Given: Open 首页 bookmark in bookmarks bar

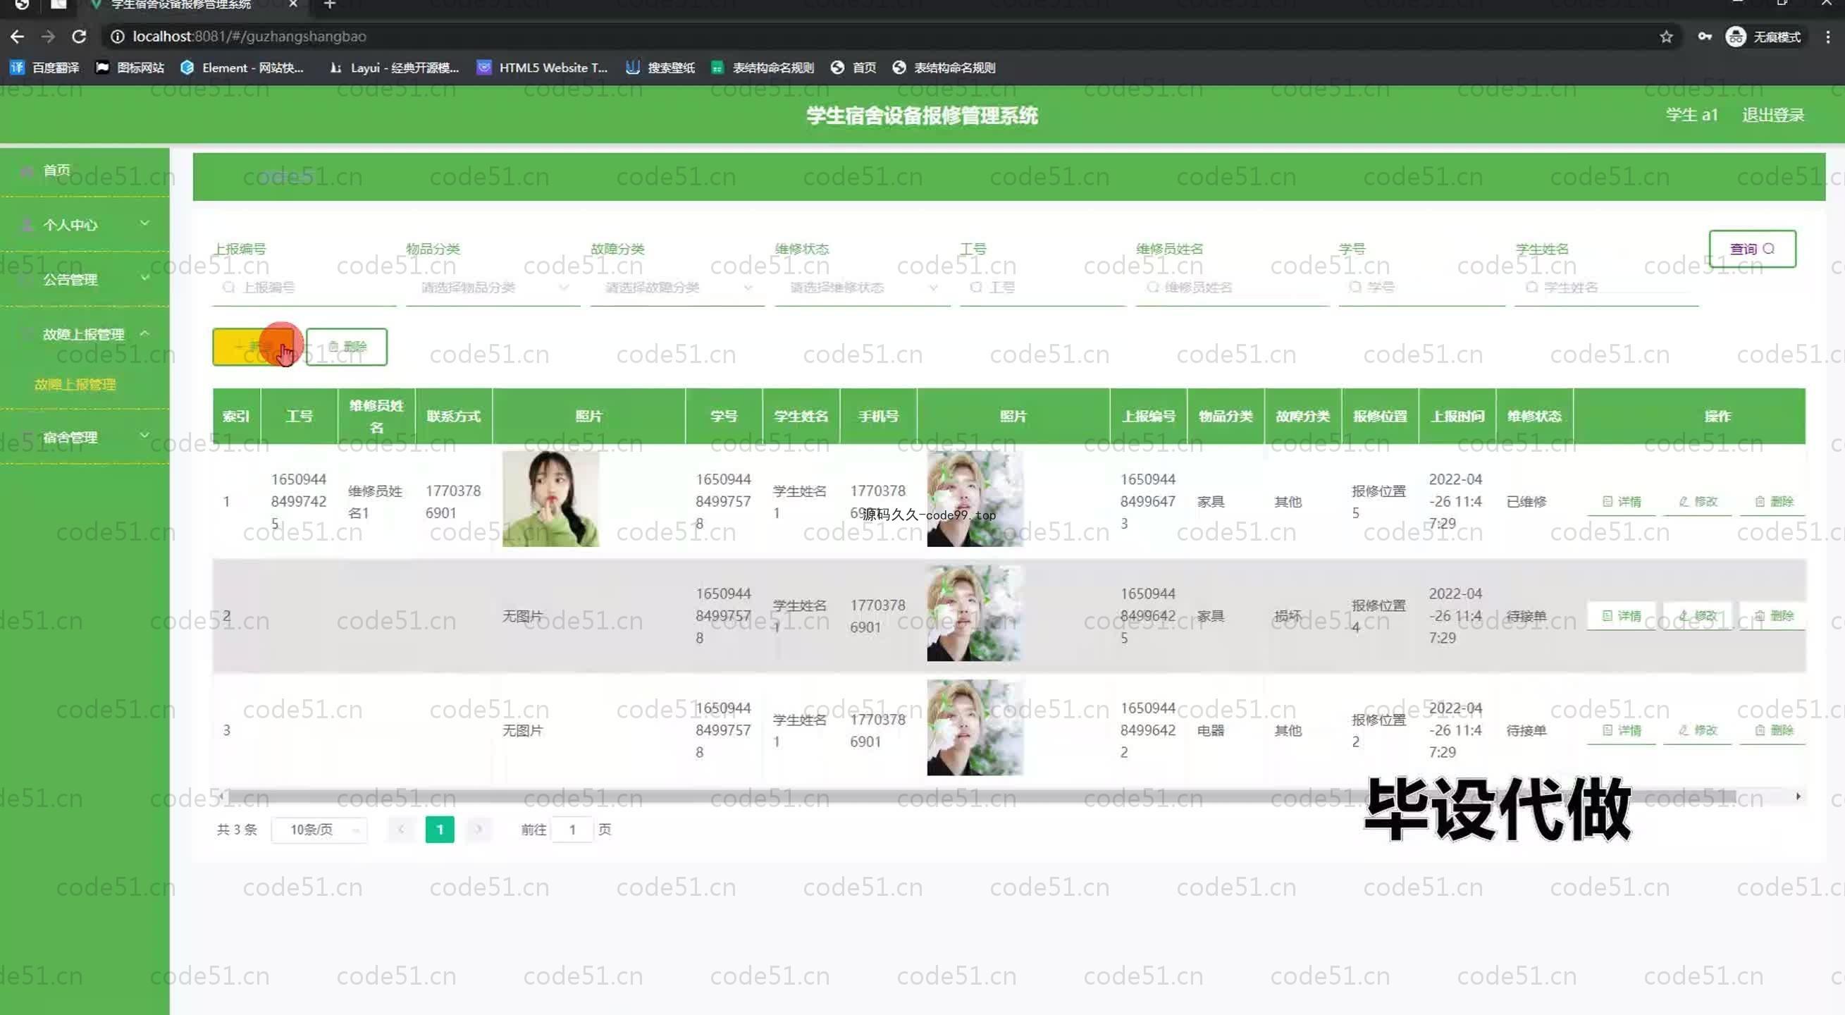Looking at the screenshot, I should pos(853,68).
